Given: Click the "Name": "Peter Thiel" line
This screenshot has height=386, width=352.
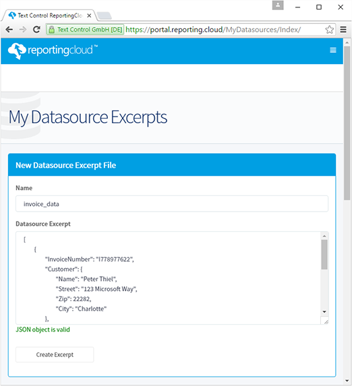Looking at the screenshot, I should click(x=86, y=279).
